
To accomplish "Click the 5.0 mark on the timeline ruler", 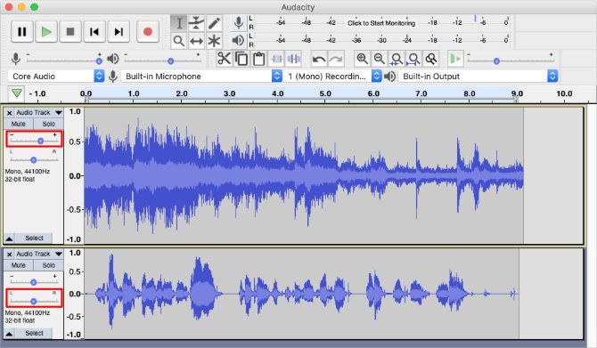I will [x=325, y=93].
